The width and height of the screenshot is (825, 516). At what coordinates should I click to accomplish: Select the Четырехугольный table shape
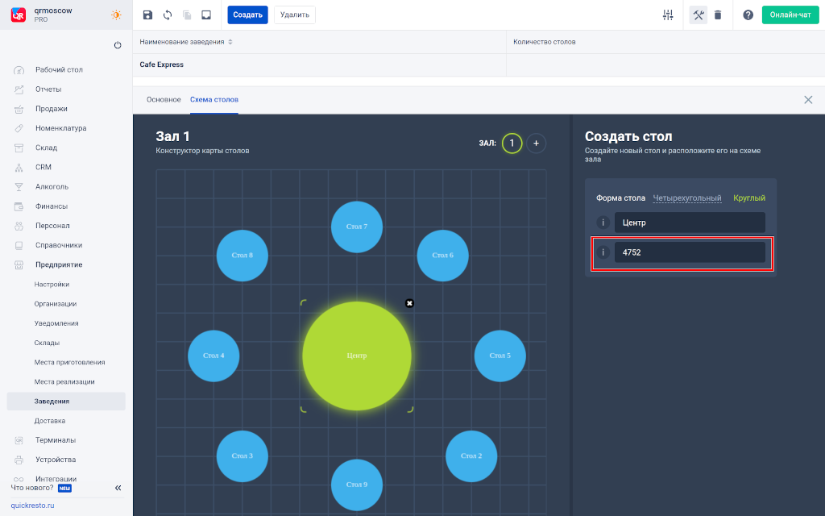coord(686,198)
